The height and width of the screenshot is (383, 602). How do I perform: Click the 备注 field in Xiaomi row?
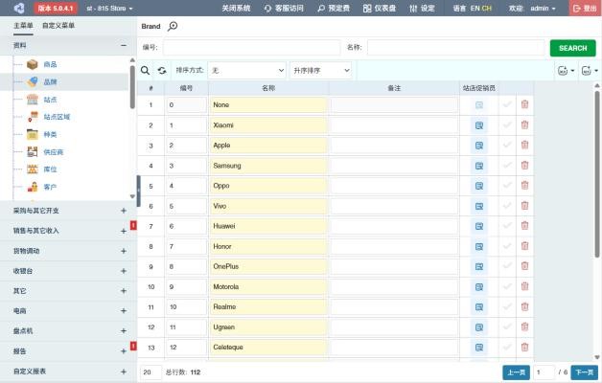[x=394, y=125]
